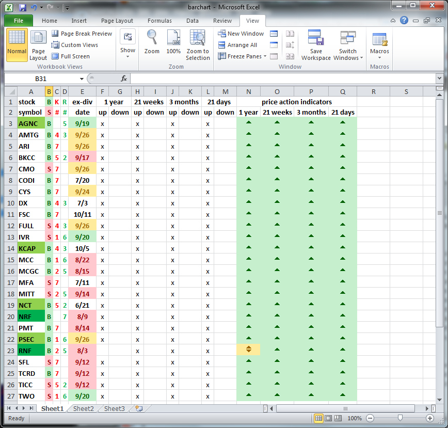Save the workbook from Quick Access Toolbar
448x428 pixels.
(x=22, y=8)
